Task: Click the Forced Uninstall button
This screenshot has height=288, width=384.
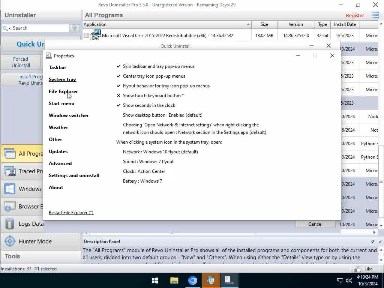Action: 21,62
